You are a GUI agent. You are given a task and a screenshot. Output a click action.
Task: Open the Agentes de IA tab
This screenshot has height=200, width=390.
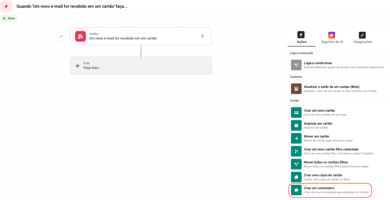tap(332, 38)
